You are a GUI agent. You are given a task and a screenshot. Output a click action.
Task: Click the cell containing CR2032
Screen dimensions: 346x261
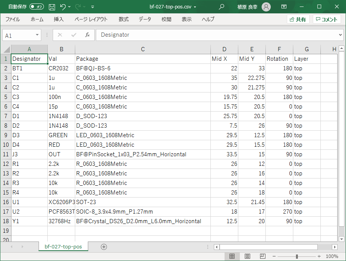pyautogui.click(x=61, y=68)
